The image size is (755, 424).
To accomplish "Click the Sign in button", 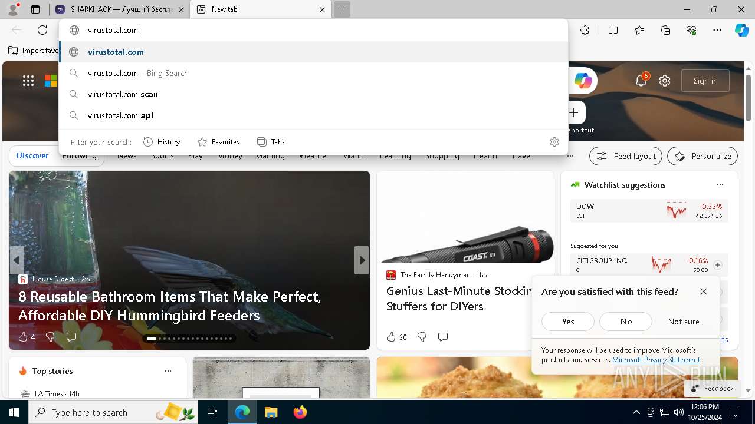I will [705, 81].
